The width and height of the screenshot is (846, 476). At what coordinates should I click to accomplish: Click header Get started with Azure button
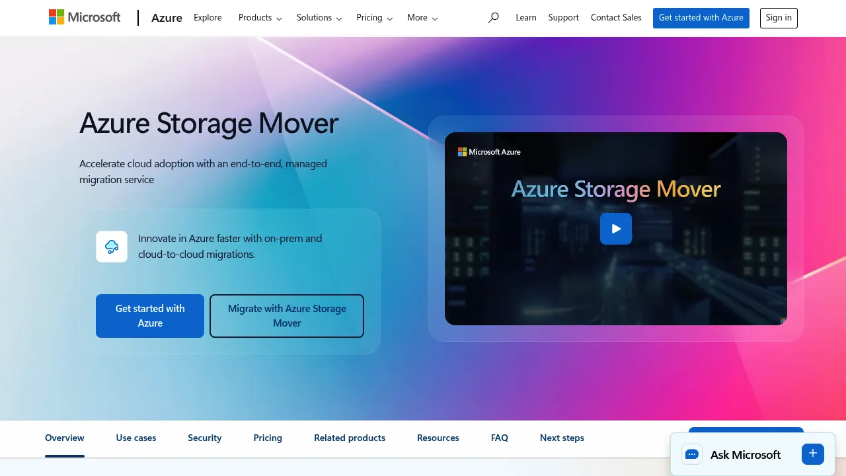click(x=701, y=18)
